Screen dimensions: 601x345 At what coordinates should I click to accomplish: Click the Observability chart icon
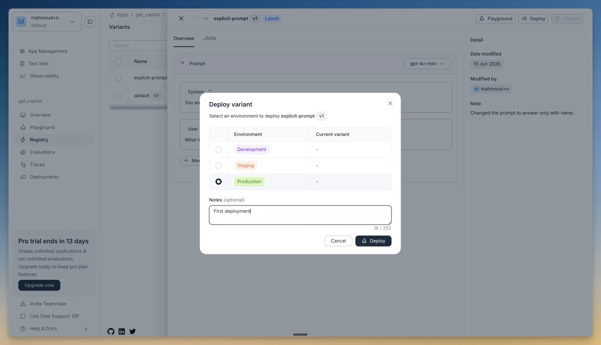[x=23, y=76]
